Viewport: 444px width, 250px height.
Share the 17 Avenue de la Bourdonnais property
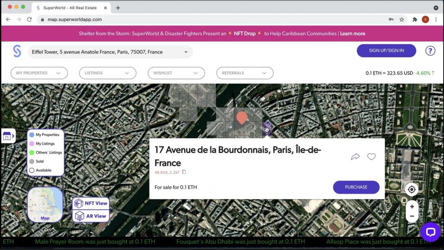(x=355, y=156)
